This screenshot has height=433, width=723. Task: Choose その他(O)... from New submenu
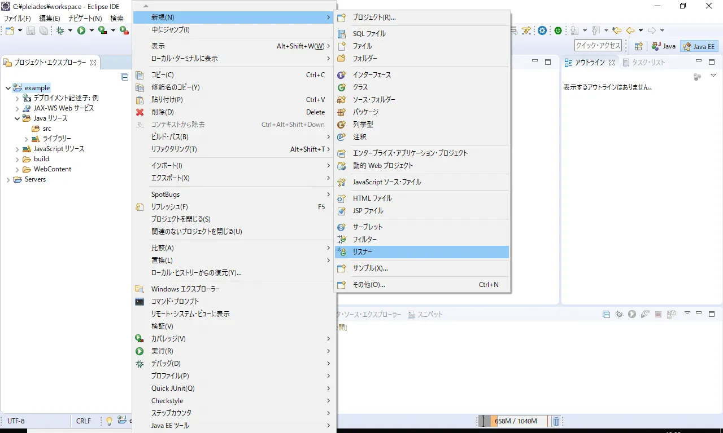pyautogui.click(x=422, y=285)
